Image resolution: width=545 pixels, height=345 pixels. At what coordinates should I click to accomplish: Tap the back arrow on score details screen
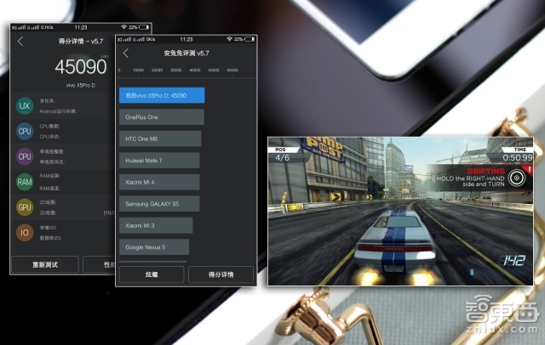[x=20, y=42]
